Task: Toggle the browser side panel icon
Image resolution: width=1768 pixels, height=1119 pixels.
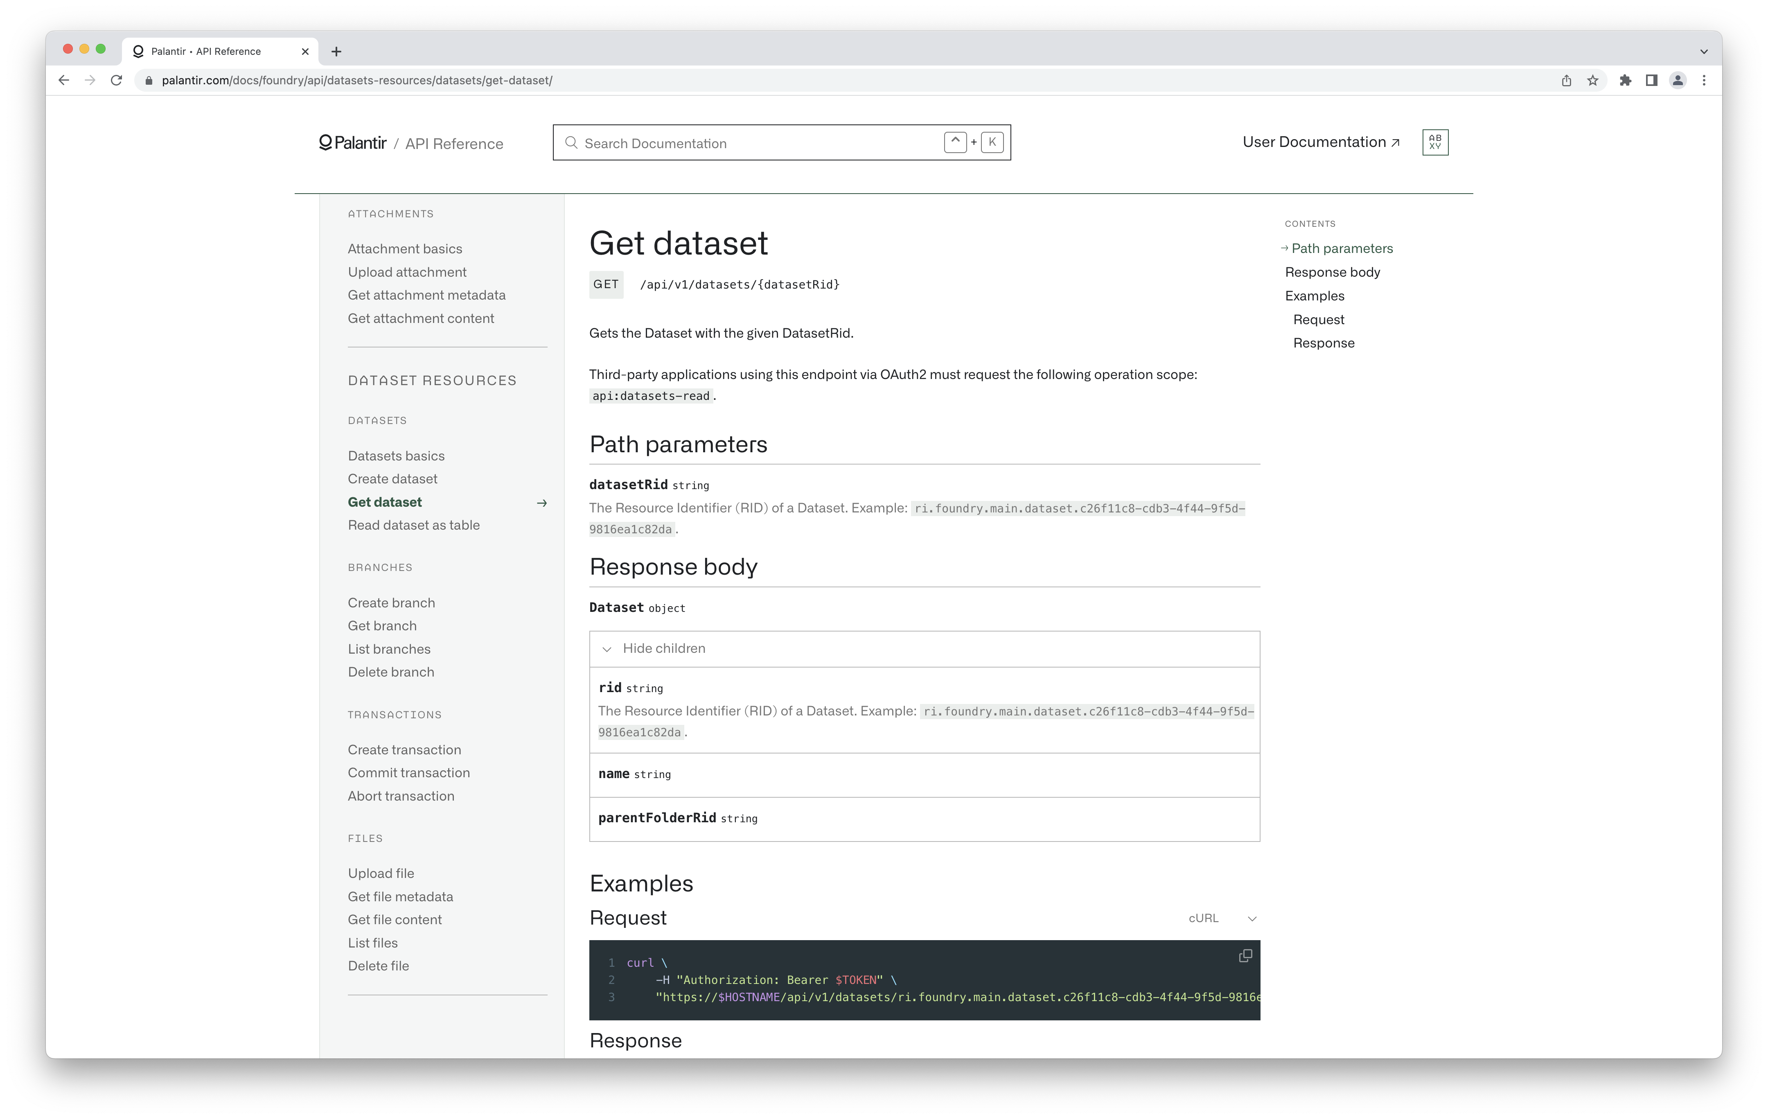Action: tap(1651, 80)
